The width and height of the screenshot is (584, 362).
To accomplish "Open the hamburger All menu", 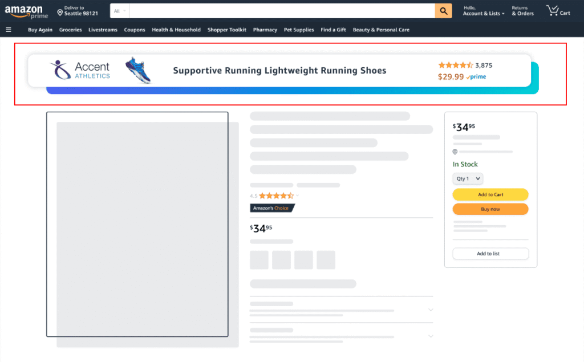I will pos(9,30).
